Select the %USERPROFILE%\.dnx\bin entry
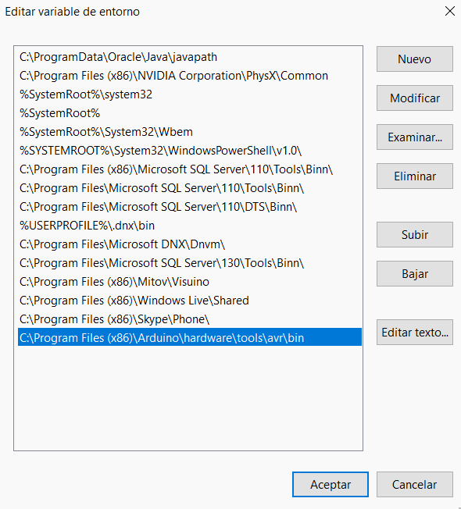This screenshot has height=509, width=461. tap(190, 226)
